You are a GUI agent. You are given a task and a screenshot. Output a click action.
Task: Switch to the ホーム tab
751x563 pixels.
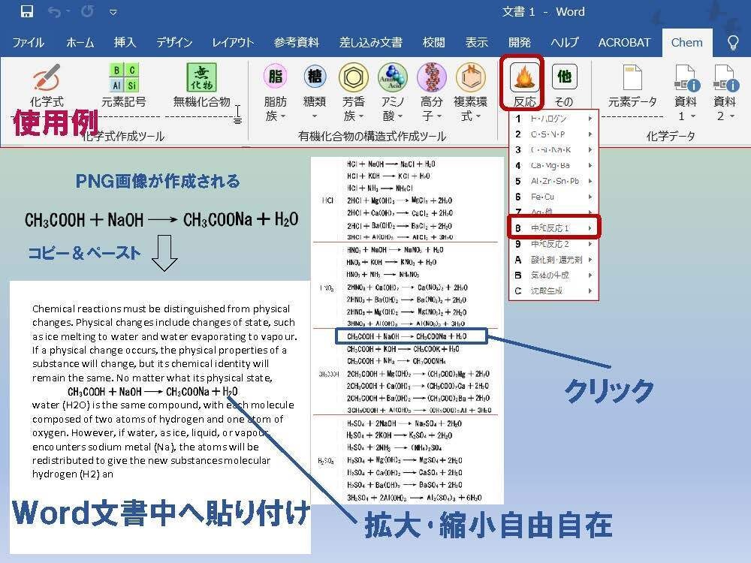click(x=80, y=43)
